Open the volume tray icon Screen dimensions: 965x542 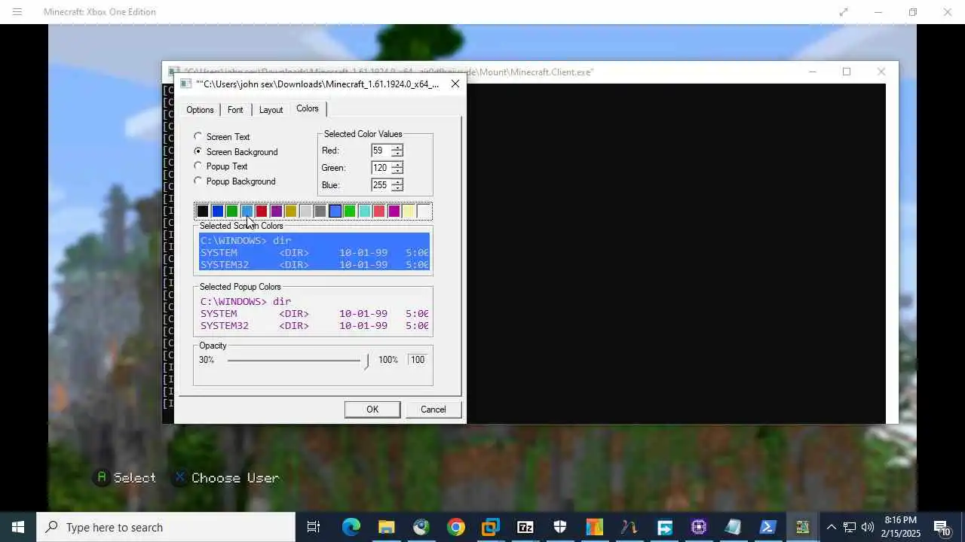click(x=867, y=527)
